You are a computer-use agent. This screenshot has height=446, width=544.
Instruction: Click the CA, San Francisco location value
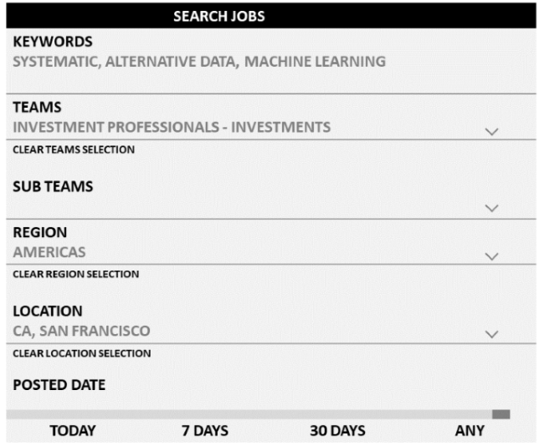point(82,331)
